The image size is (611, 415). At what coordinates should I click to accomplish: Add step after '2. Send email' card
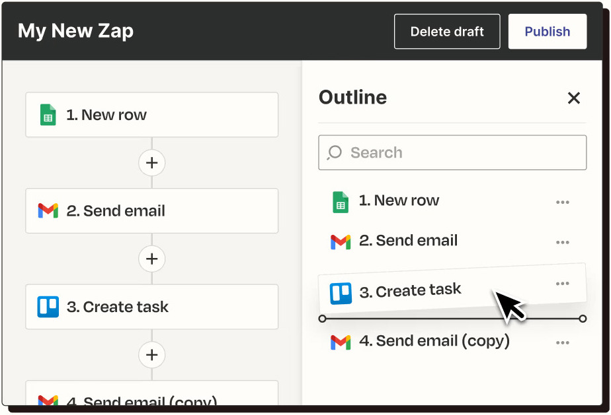pyautogui.click(x=151, y=259)
